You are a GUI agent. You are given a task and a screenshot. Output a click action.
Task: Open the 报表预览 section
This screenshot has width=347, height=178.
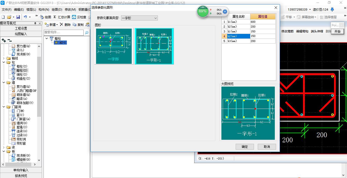pyautogui.click(x=21, y=176)
